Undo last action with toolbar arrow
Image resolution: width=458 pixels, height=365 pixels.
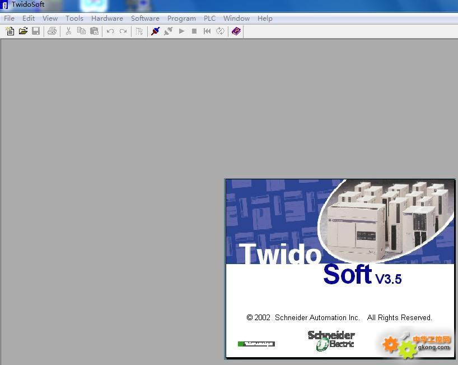tap(110, 31)
